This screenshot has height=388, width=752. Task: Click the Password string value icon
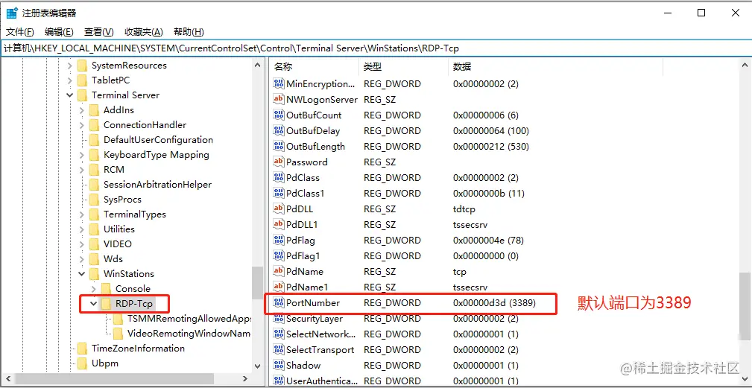pos(279,162)
